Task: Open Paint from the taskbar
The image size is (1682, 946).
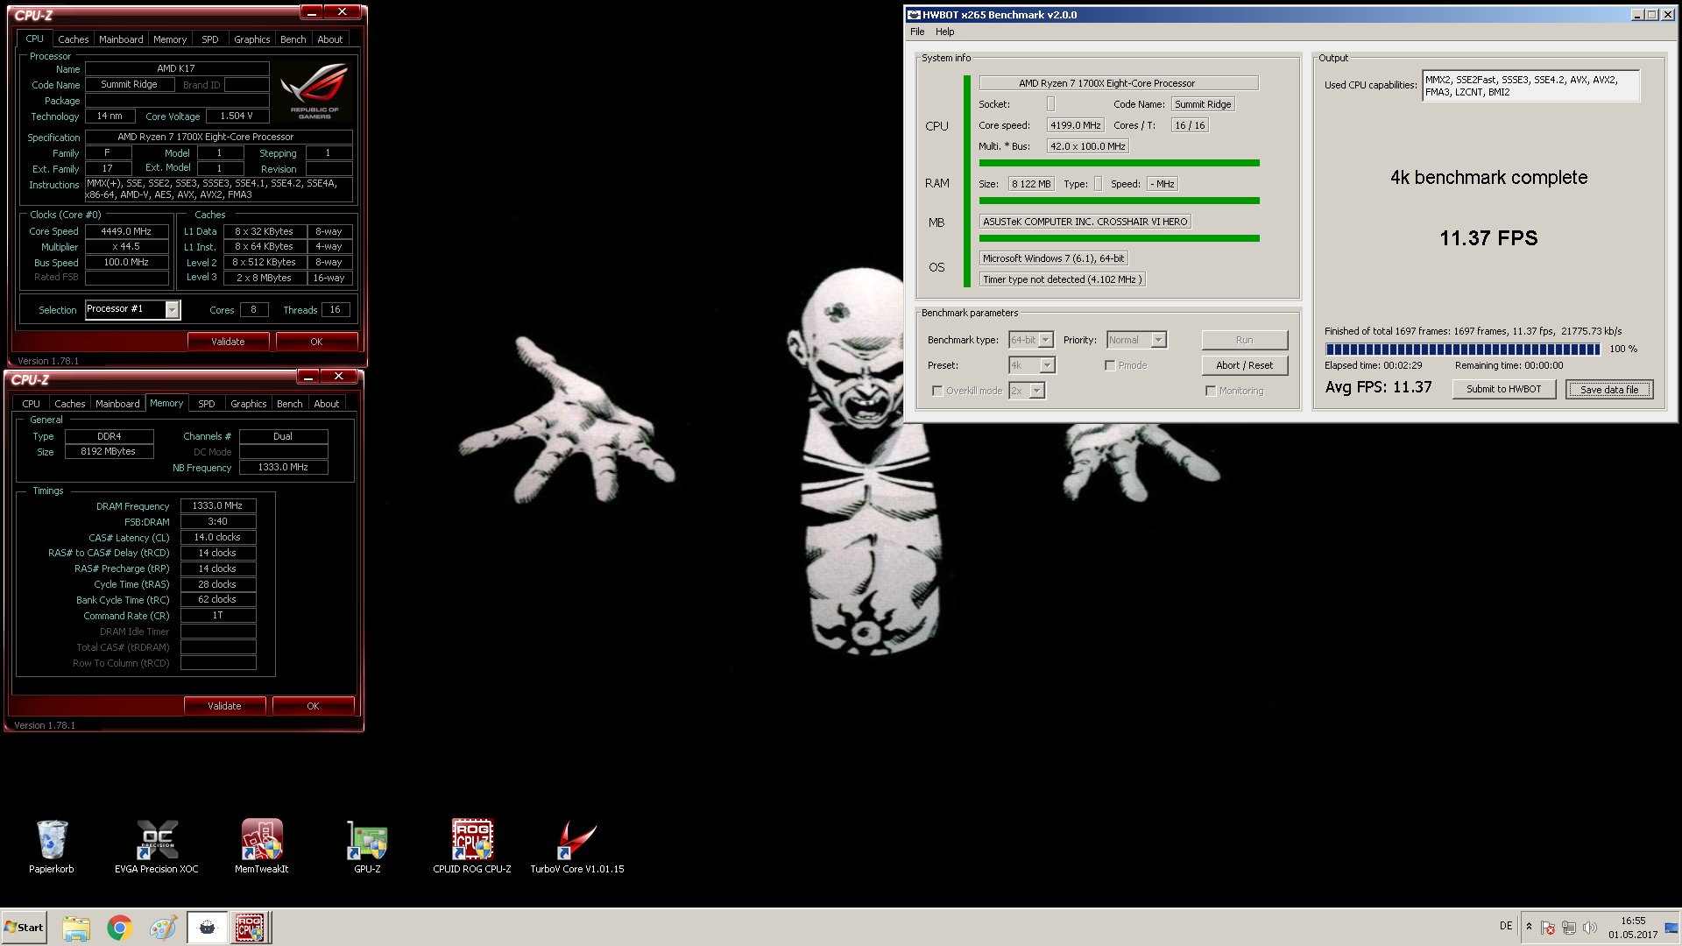Action: point(163,928)
